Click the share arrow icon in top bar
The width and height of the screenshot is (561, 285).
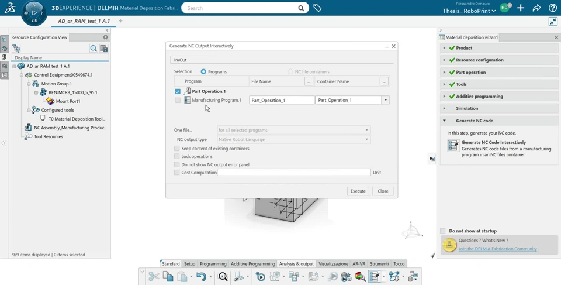click(536, 8)
